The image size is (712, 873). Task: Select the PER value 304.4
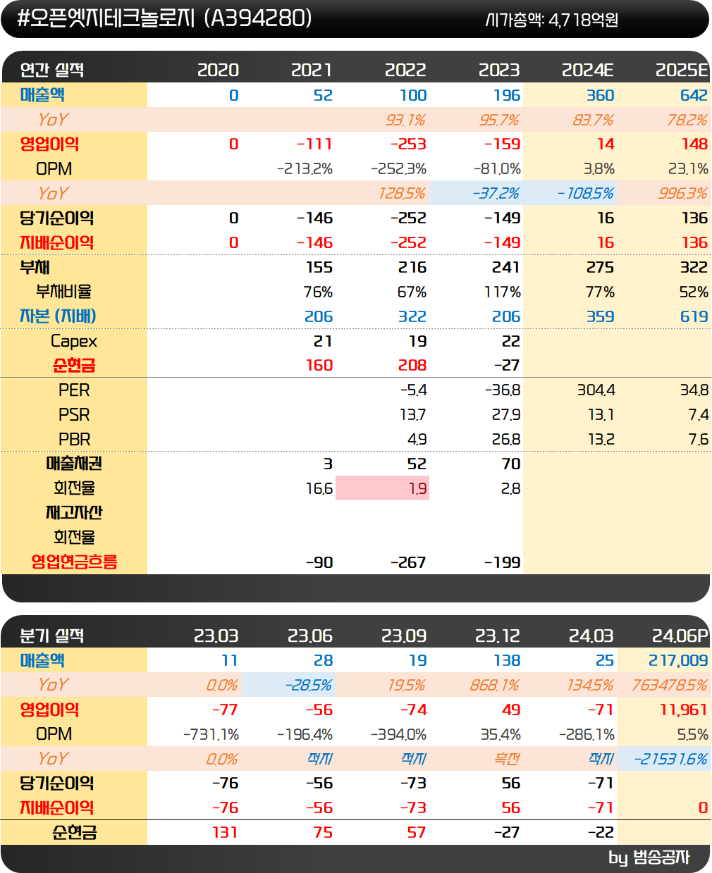596,390
